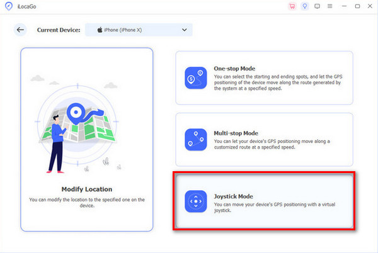Click the shopping cart purchase icon
Image resolution: width=378 pixels, height=253 pixels.
pyautogui.click(x=292, y=6)
